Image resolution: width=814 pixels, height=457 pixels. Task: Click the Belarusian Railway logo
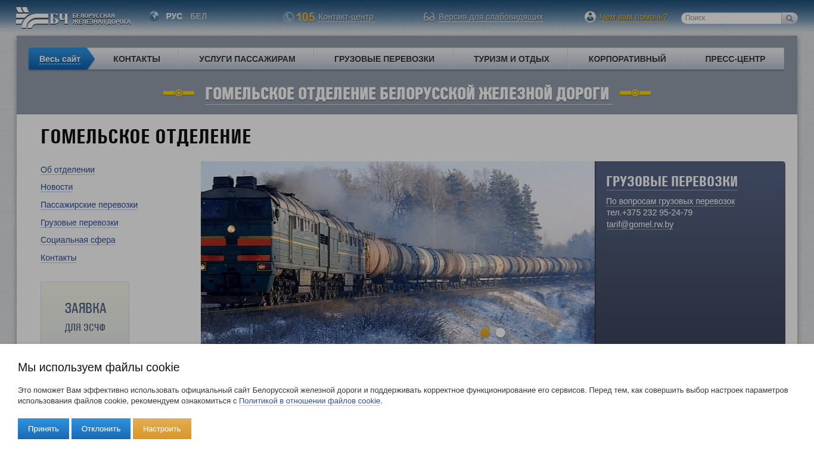73,18
